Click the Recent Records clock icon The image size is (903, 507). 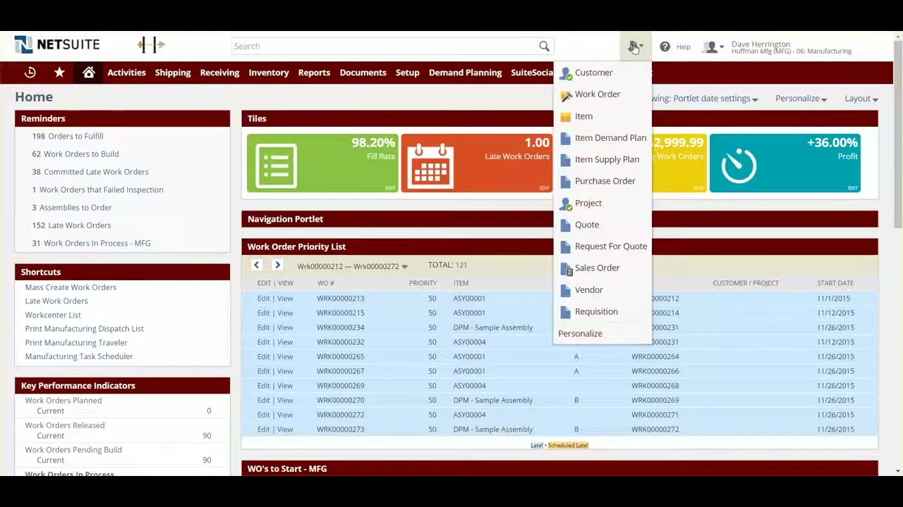(x=30, y=73)
